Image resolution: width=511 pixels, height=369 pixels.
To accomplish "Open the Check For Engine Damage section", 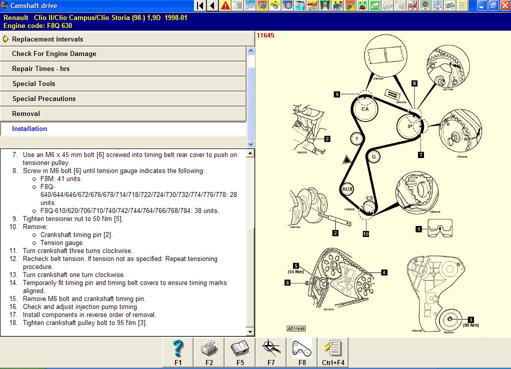I will (123, 54).
